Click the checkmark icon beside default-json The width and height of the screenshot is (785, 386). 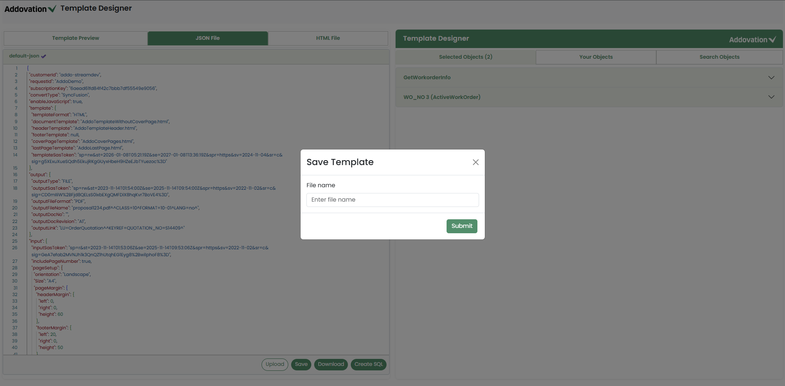point(44,56)
